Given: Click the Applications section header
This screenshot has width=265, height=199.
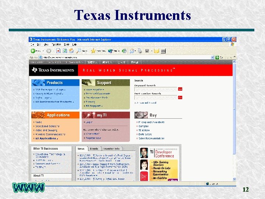Looking at the screenshot, I should click(55, 115).
